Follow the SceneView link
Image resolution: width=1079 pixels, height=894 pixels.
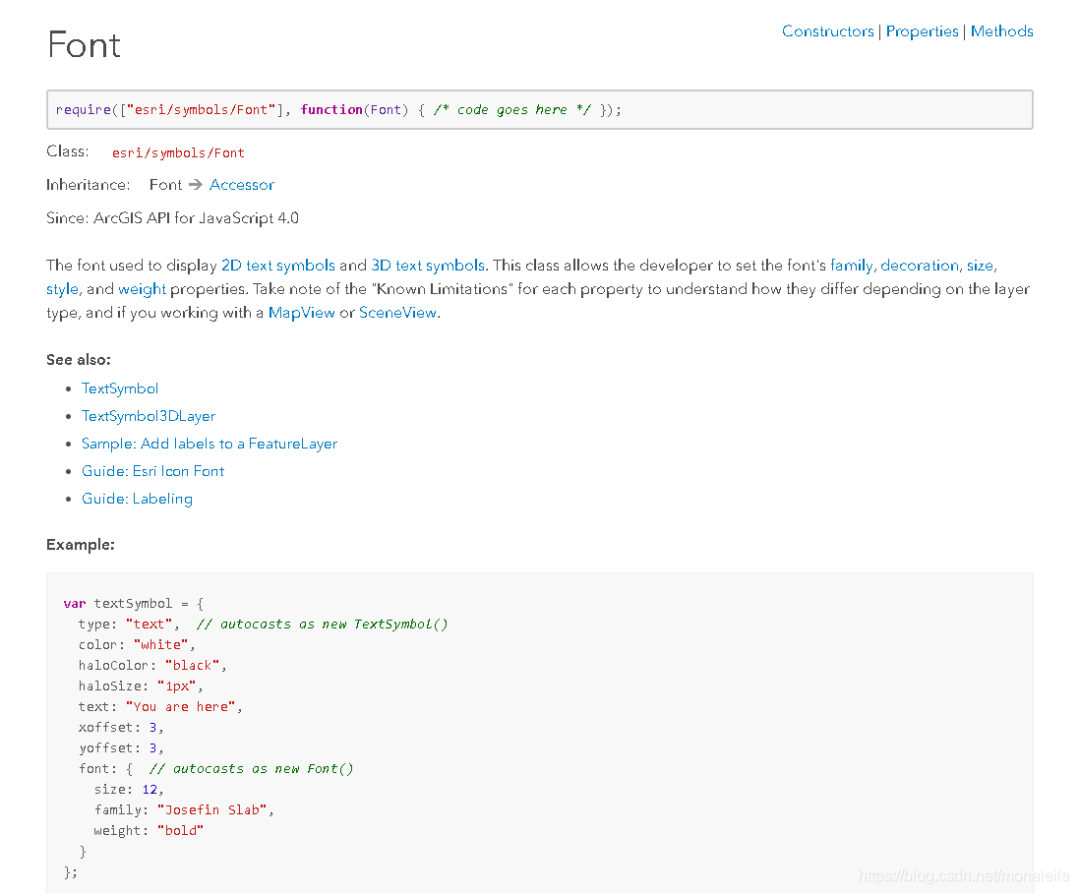point(397,313)
